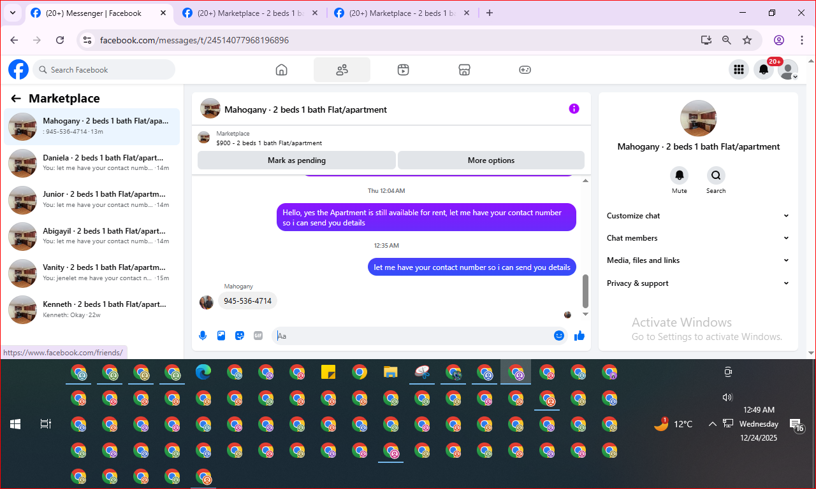
Task: Open the Facebook menu grid icon
Action: point(739,70)
